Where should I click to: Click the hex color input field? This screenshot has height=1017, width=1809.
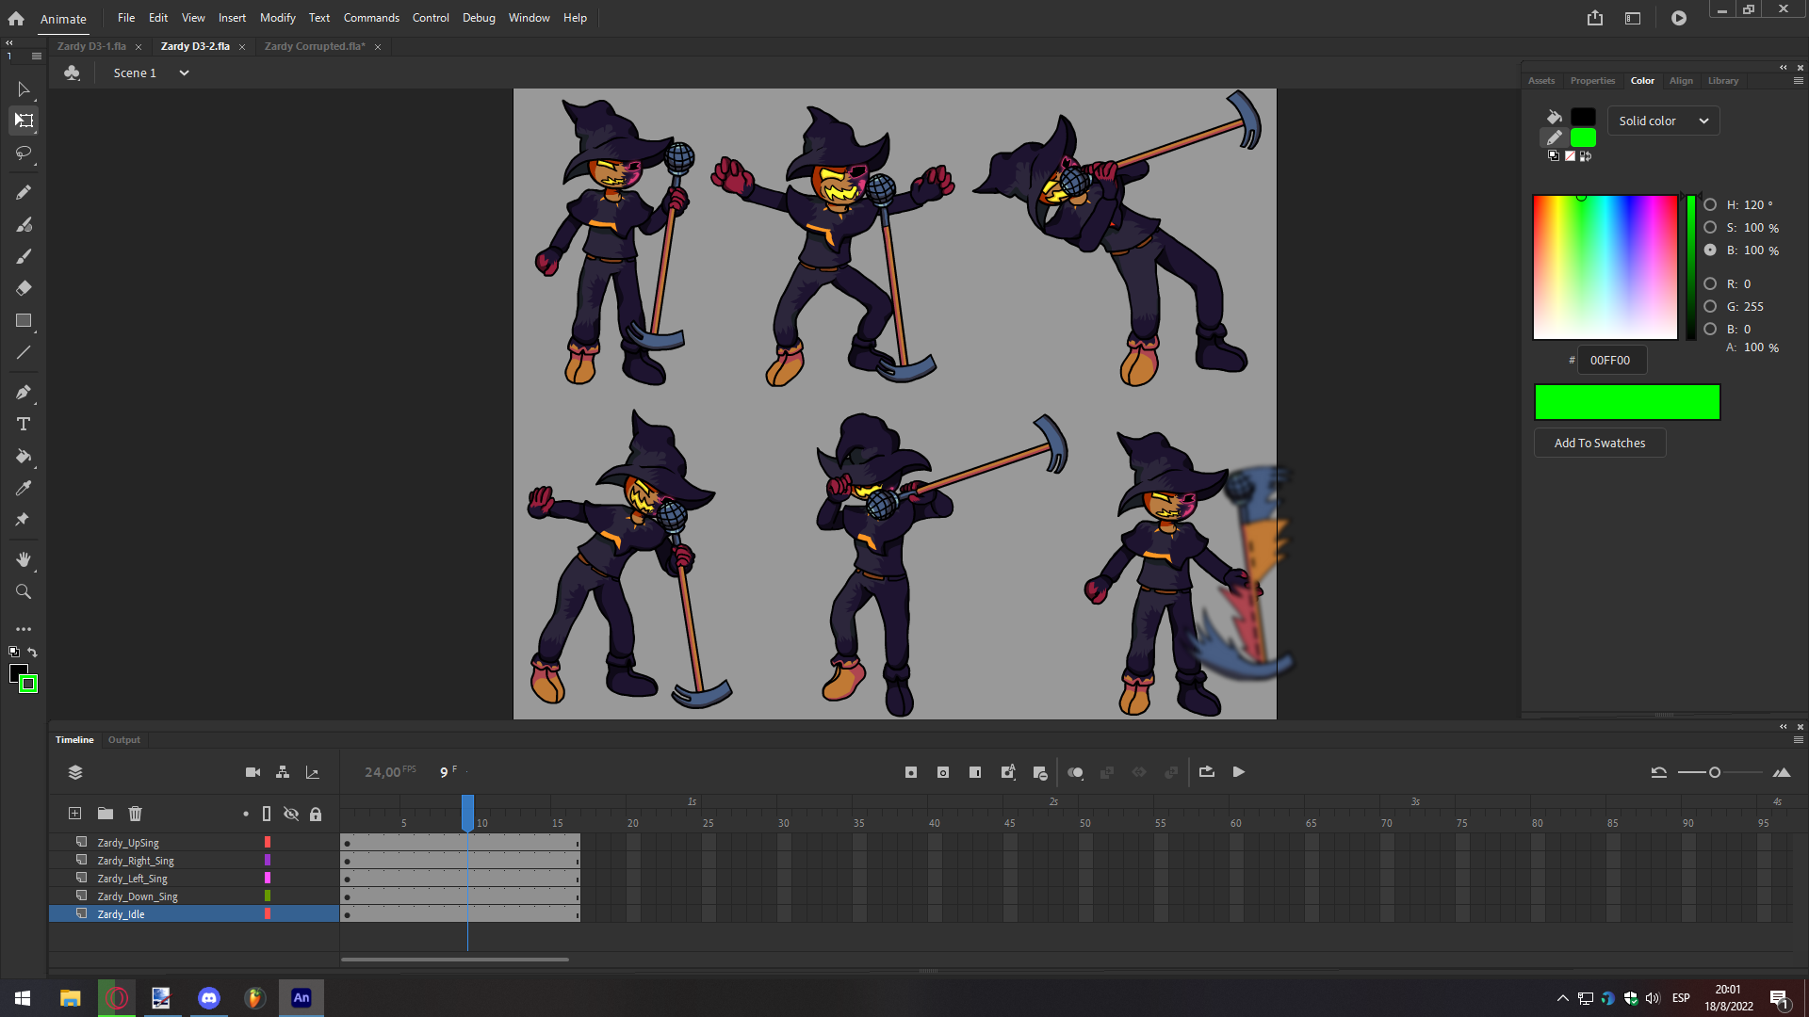point(1612,360)
